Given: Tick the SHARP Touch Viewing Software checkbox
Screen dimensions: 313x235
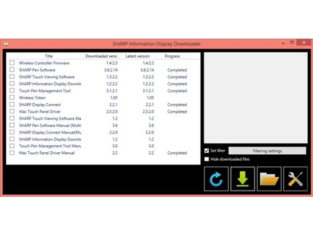Looking at the screenshot, I should tap(12, 76).
